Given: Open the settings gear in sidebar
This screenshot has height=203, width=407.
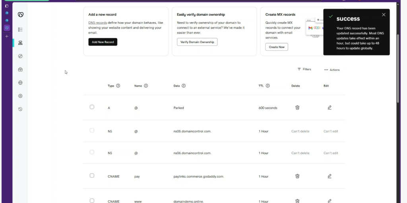Looking at the screenshot, I should pyautogui.click(x=20, y=96).
